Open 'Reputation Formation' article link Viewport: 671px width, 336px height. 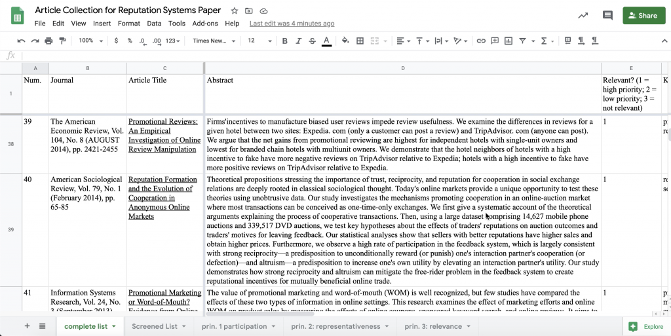tap(163, 198)
